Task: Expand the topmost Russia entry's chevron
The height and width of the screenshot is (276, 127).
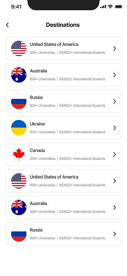Action: click(x=114, y=101)
